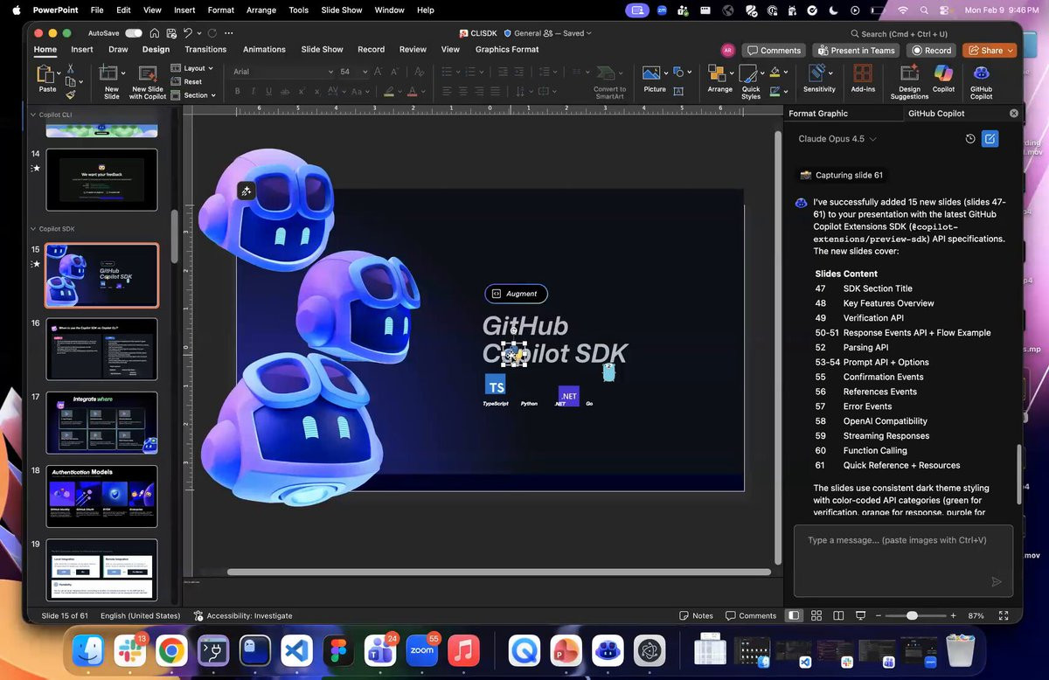Open the Transitions ribbon tab
The height and width of the screenshot is (680, 1049).
point(205,50)
